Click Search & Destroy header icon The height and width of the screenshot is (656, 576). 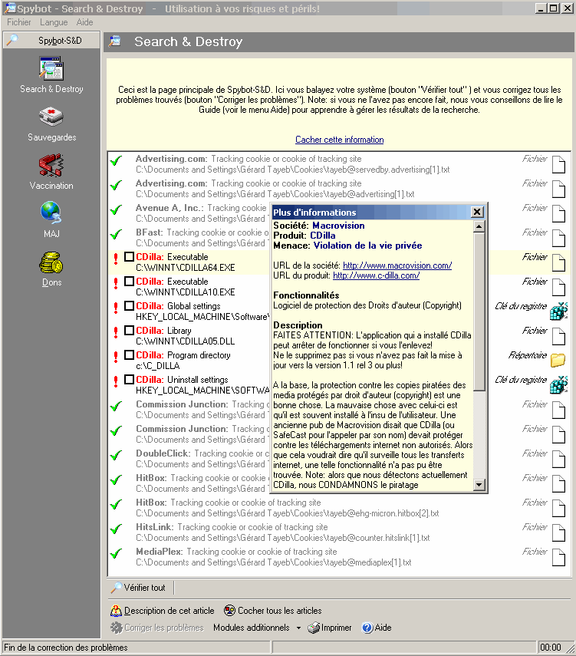tap(114, 41)
